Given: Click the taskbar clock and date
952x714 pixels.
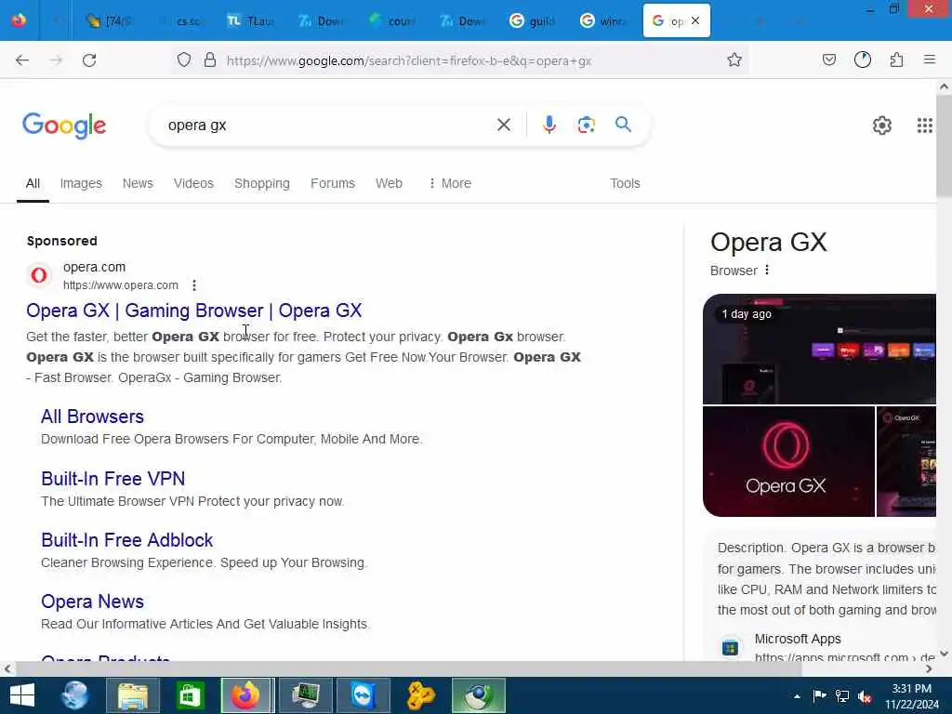Looking at the screenshot, I should pyautogui.click(x=911, y=696).
